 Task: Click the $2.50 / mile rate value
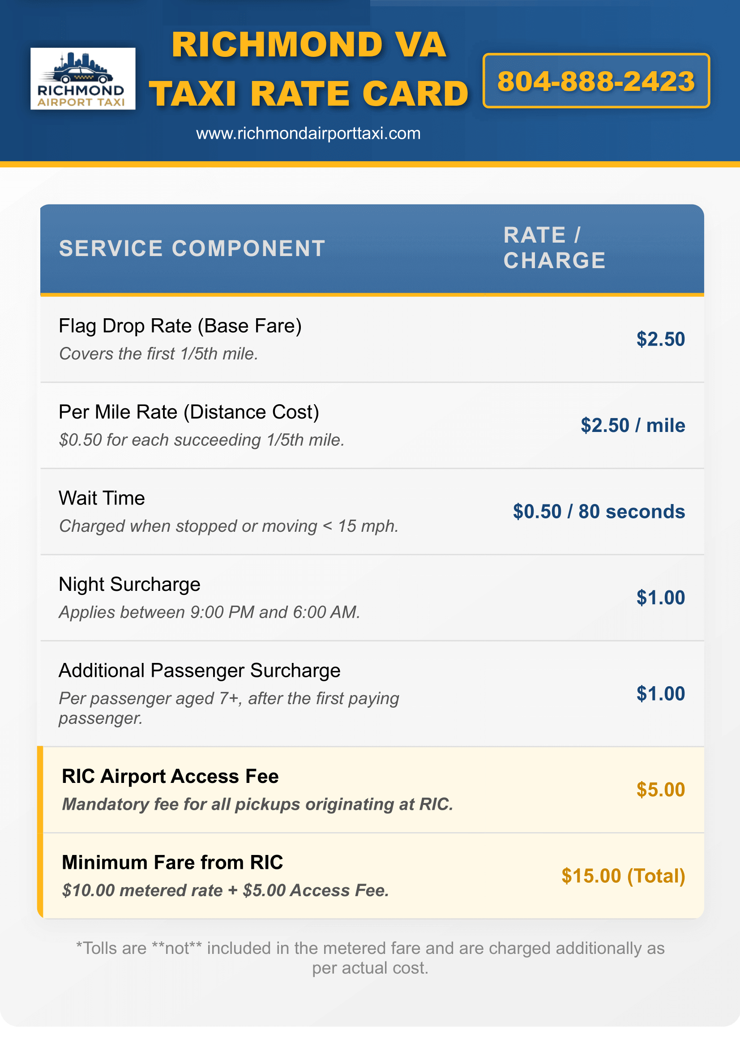tap(633, 425)
